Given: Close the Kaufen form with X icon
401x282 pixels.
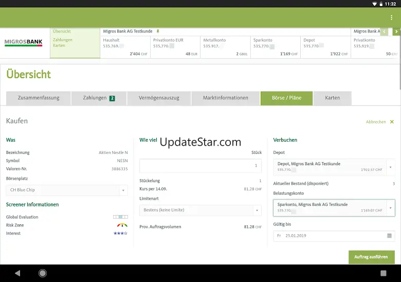Looking at the screenshot, I should point(392,122).
